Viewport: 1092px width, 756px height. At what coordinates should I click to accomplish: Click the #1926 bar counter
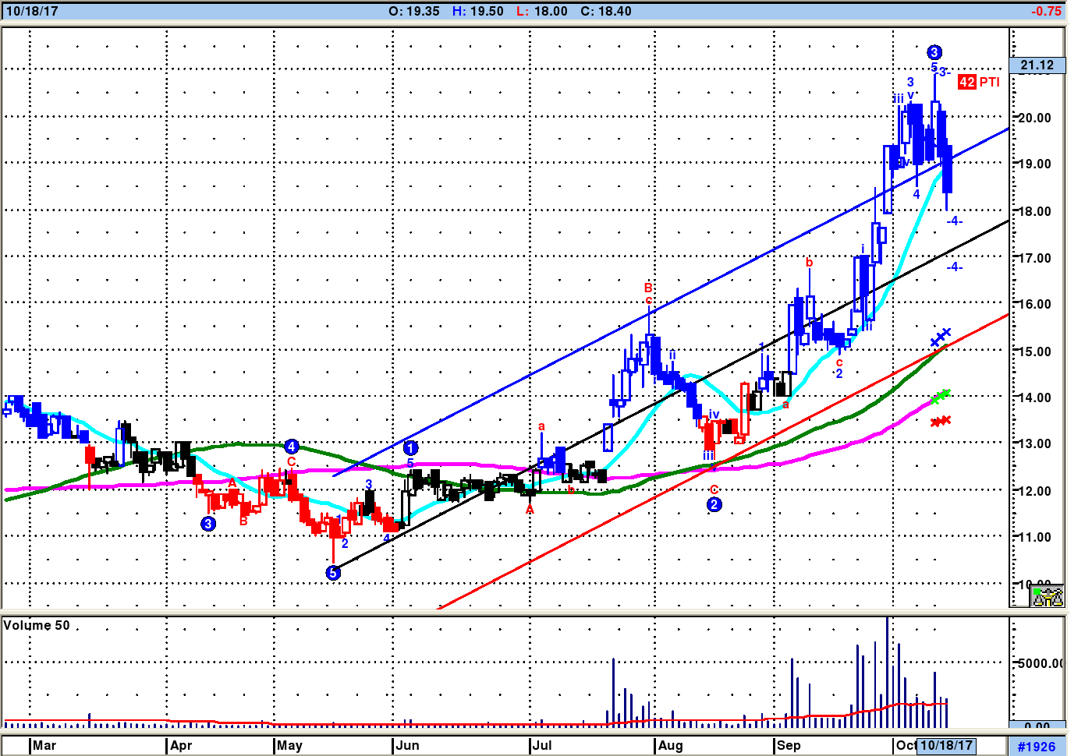click(1037, 747)
